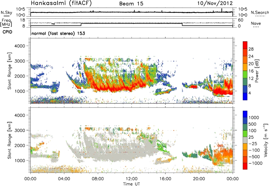Image resolution: width=269 pixels, height=186 pixels.
Task: Select 'normal (fast stereo) 153' text
Action: [x=58, y=33]
